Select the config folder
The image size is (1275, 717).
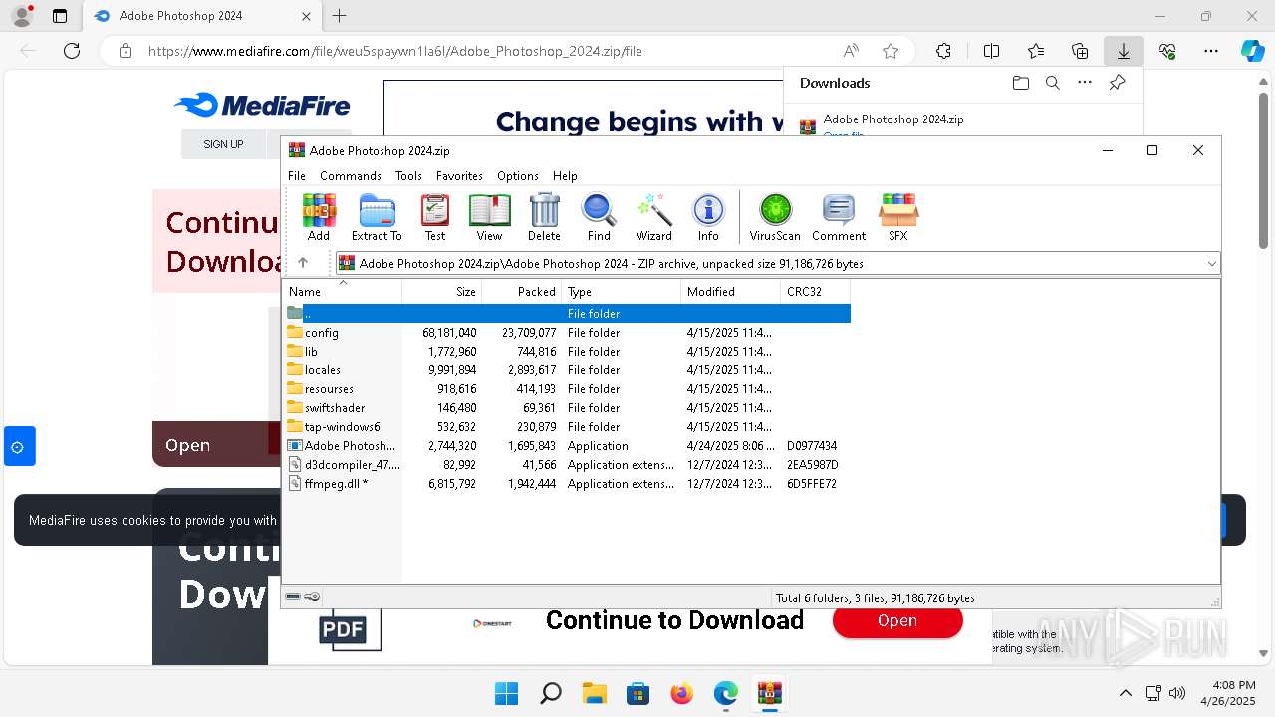pyautogui.click(x=568, y=332)
